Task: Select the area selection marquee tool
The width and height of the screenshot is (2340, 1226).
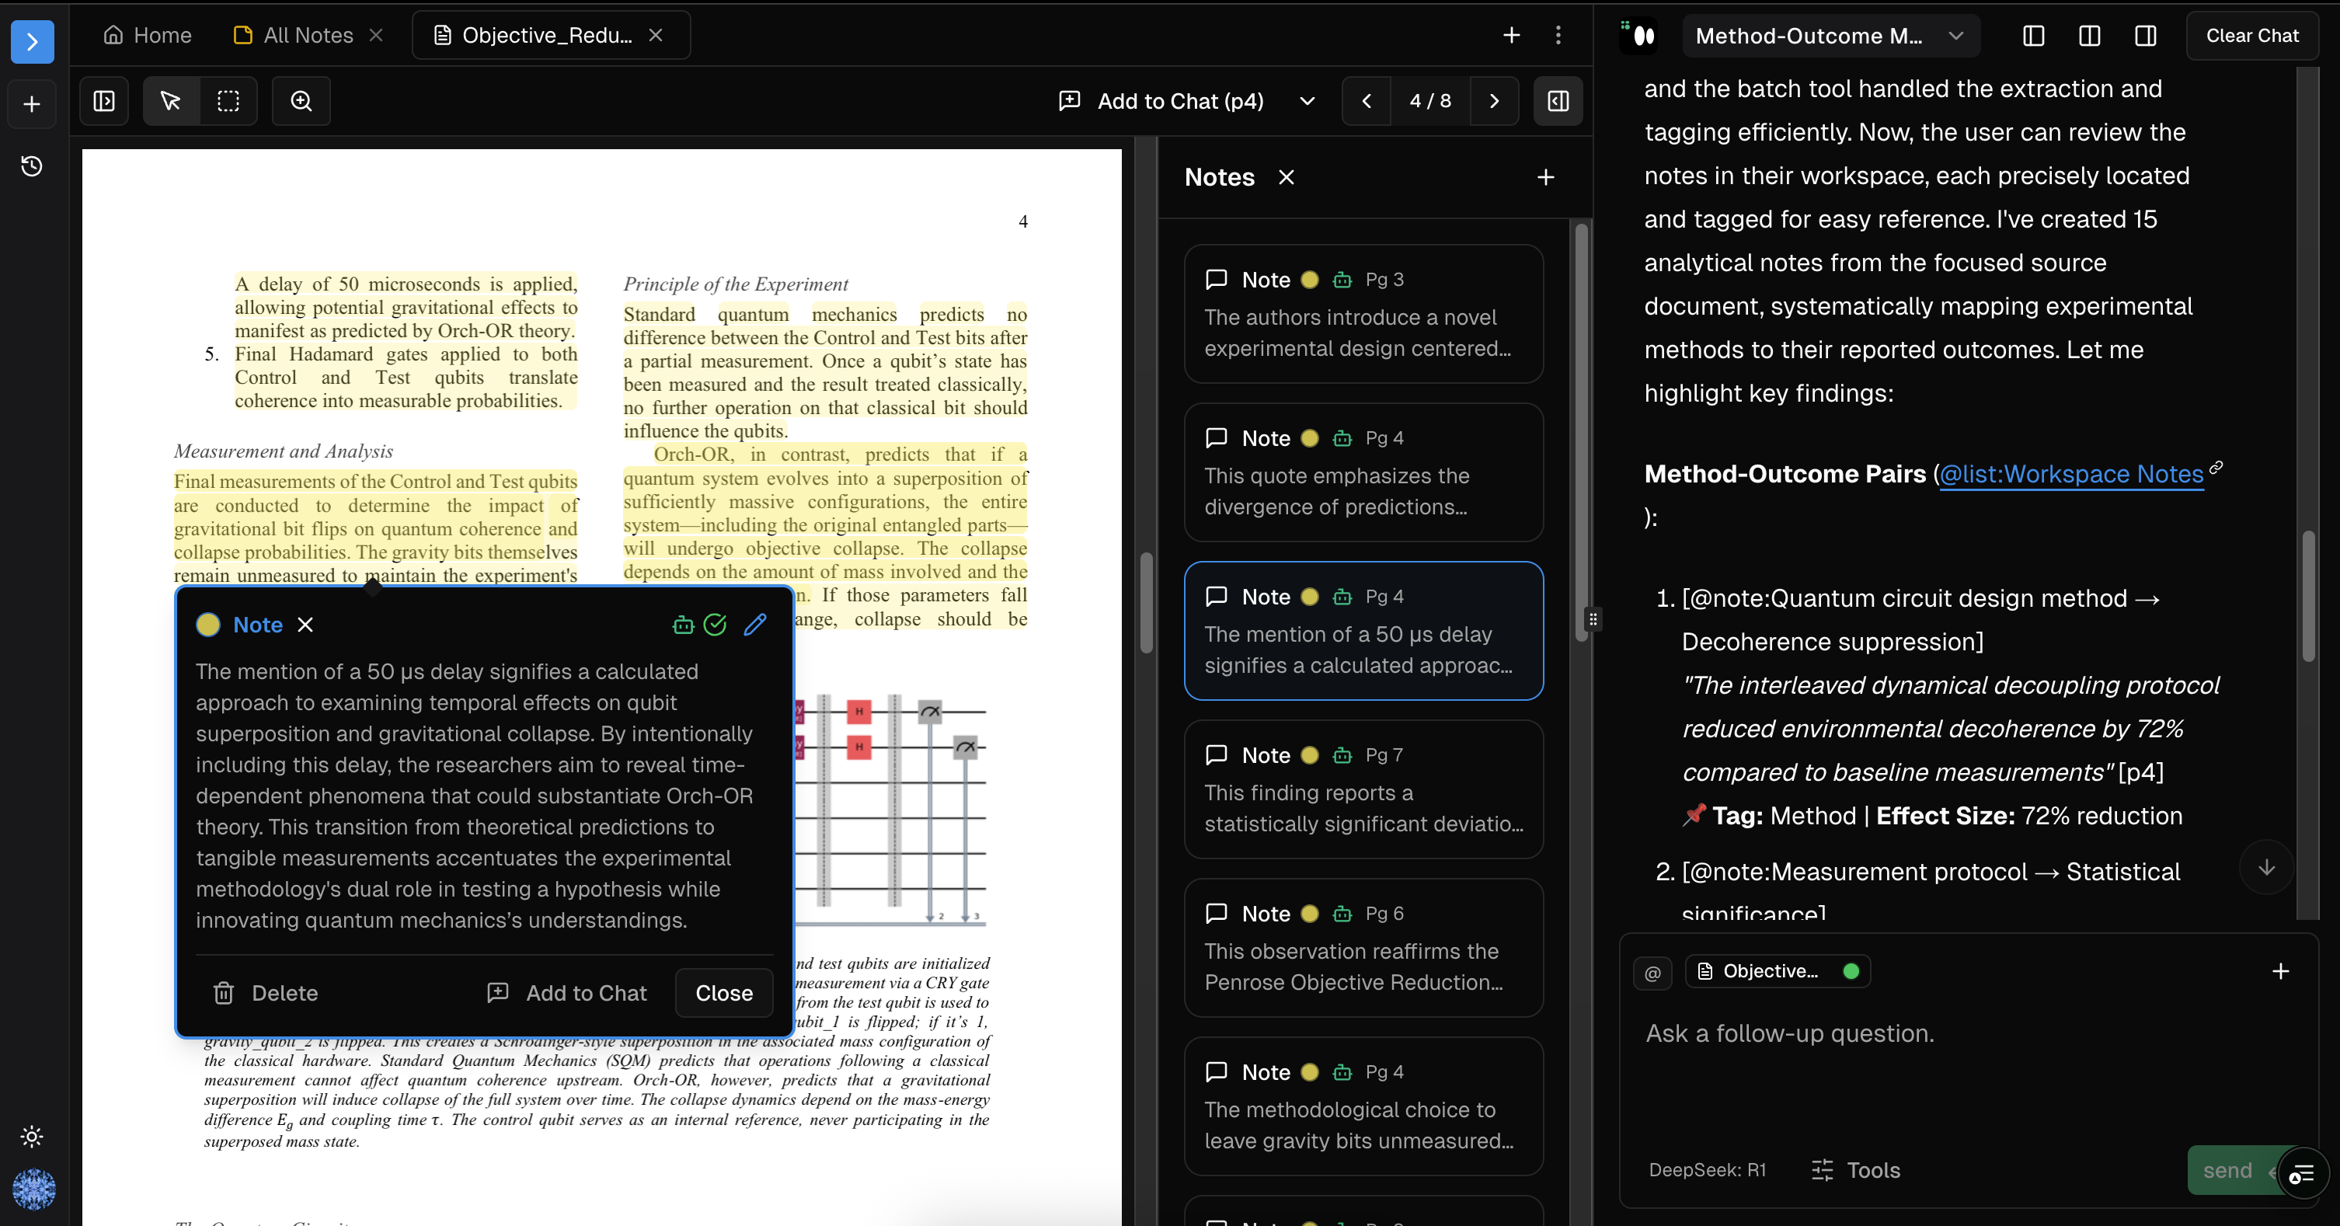Action: pos(229,101)
